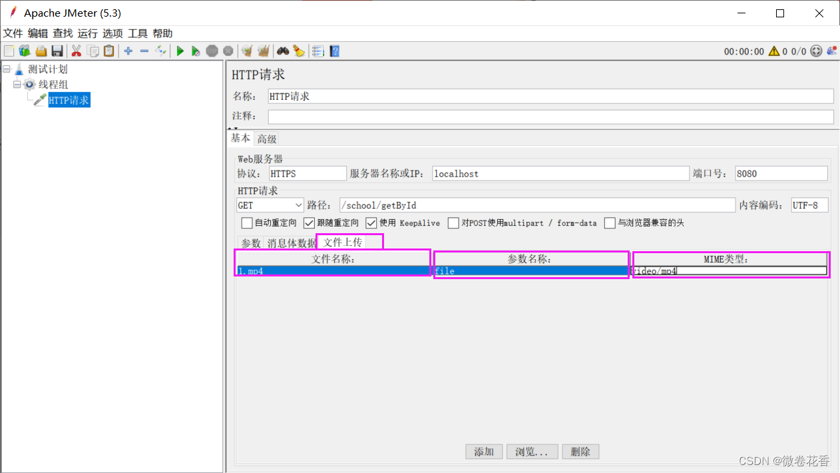
Task: Toggle the 使用 KeepAlive checkbox
Action: point(371,223)
